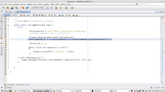Click the Find Next Occurrence icon
This screenshot has height=92, width=165.
coord(39,15)
